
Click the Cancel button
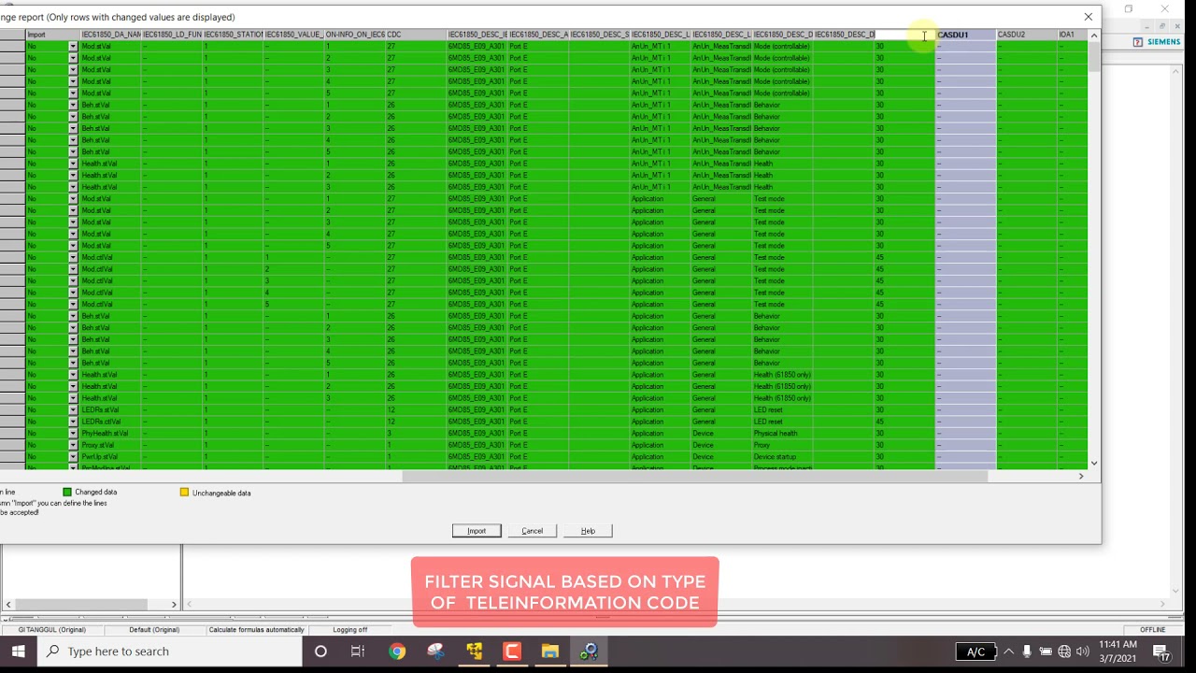click(x=532, y=531)
